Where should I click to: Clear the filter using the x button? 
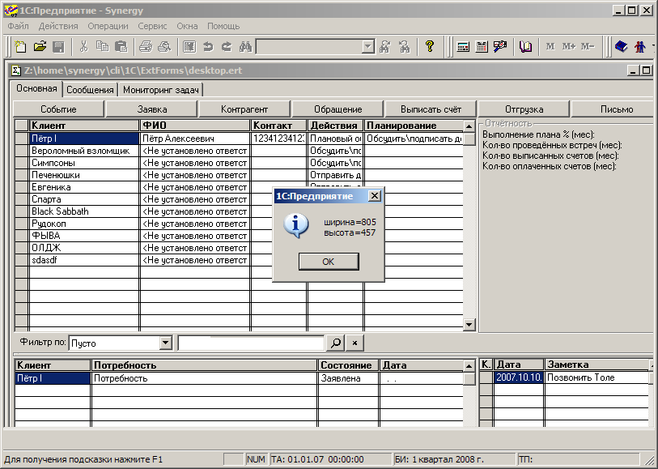354,343
